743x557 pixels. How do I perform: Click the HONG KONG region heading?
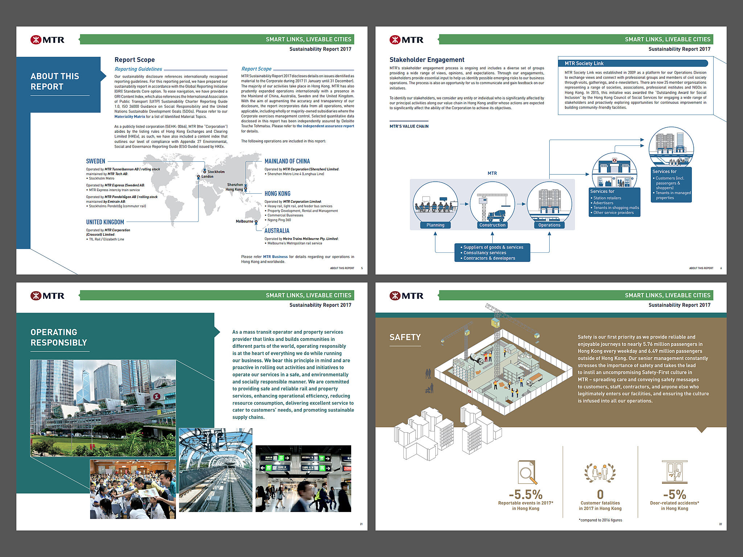pyautogui.click(x=278, y=194)
